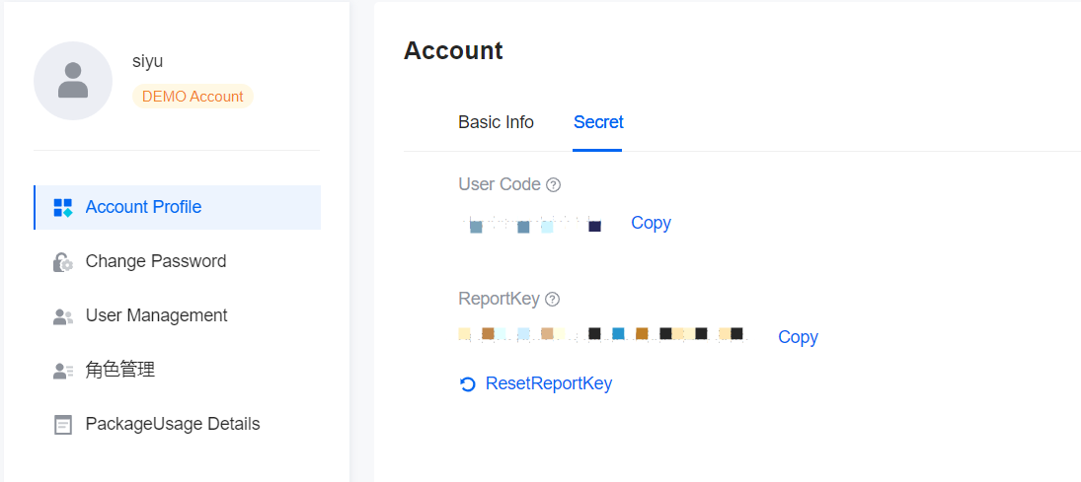Open Account Profile in the sidebar
1081x482 pixels.
pyautogui.click(x=177, y=207)
